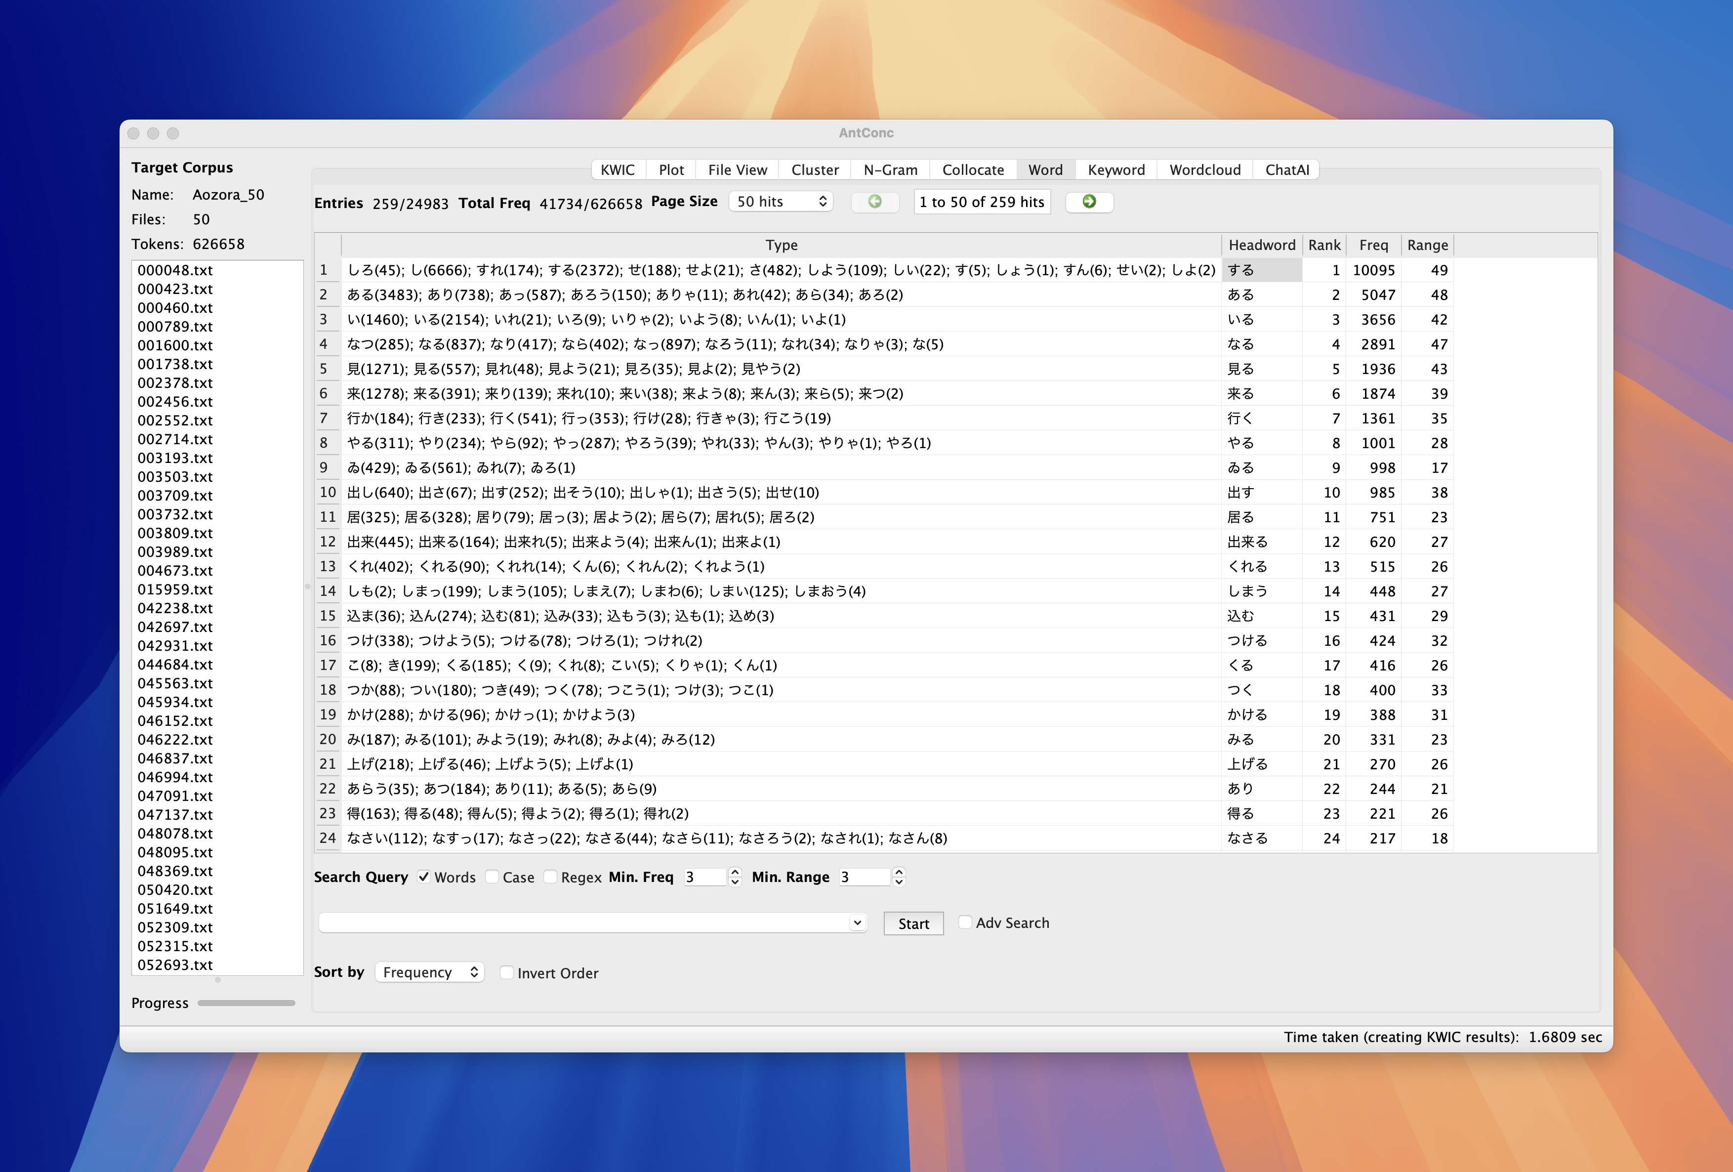Uncheck the Words checkbox
Viewport: 1733px width, 1172px height.
point(423,877)
